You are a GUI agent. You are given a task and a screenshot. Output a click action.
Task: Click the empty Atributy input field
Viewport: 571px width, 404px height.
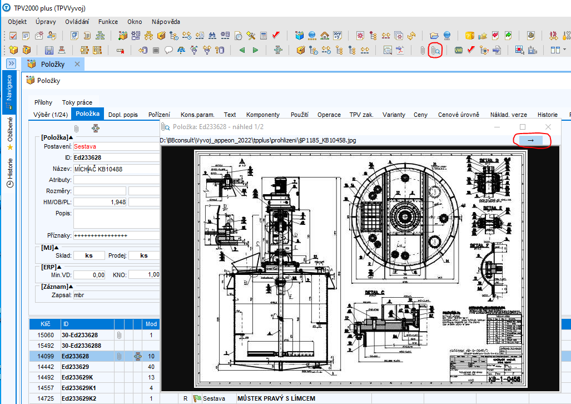117,180
